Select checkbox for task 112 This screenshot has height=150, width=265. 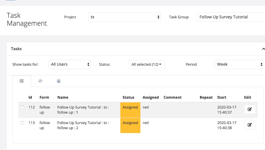(22, 107)
